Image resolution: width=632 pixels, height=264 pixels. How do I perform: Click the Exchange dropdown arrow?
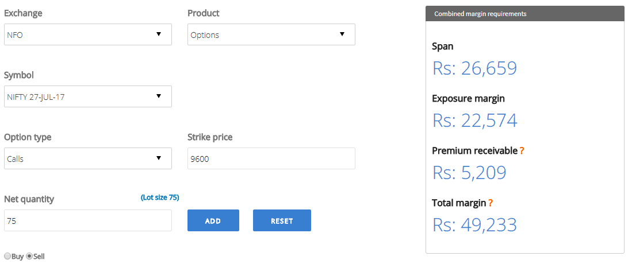(x=158, y=34)
